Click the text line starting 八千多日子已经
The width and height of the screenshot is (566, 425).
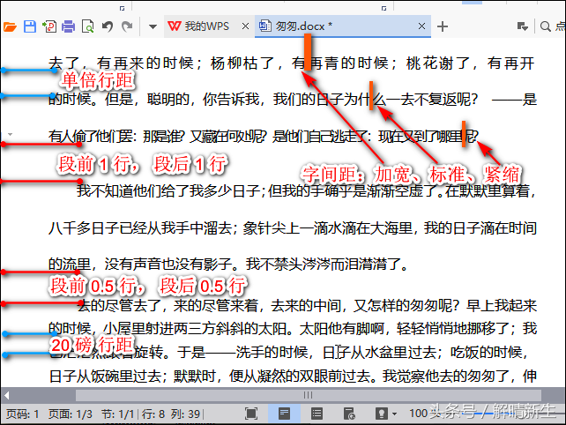293,228
